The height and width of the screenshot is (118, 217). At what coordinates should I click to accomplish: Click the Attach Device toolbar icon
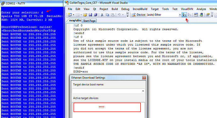point(184,15)
